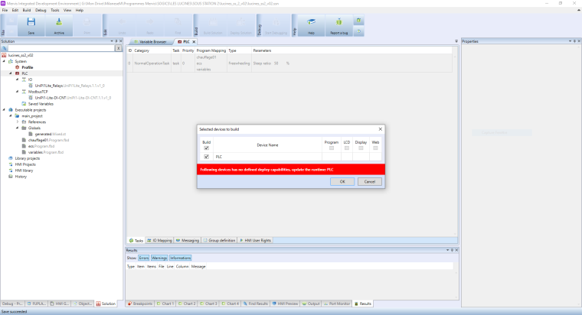Click the HMI library tree item
Screen dimensions: 582x315
coord(25,170)
